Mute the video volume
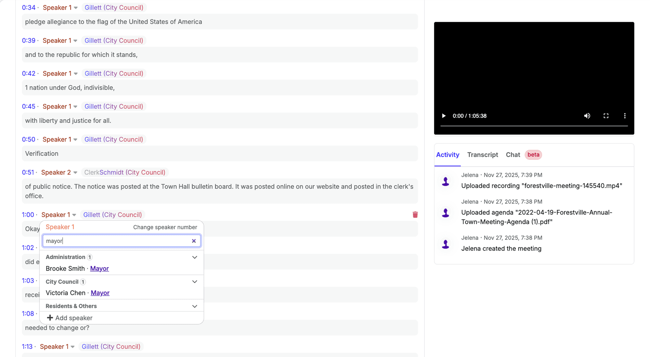 pyautogui.click(x=587, y=116)
